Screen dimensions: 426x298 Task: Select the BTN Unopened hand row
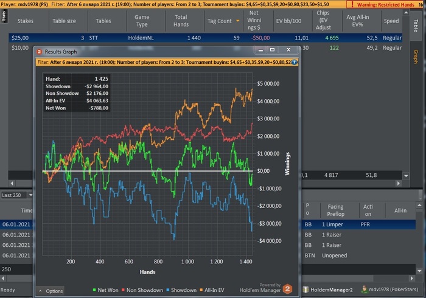[358, 255]
